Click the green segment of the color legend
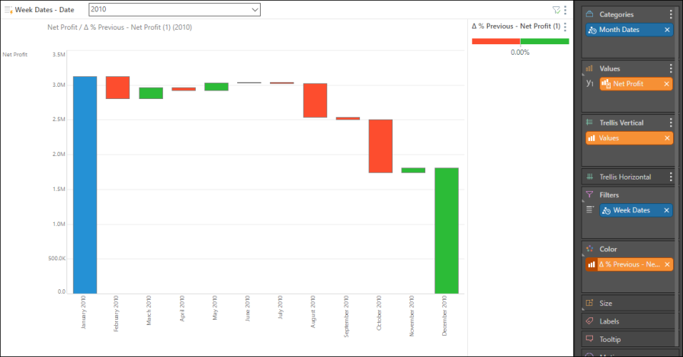This screenshot has height=357, width=683. tap(544, 41)
